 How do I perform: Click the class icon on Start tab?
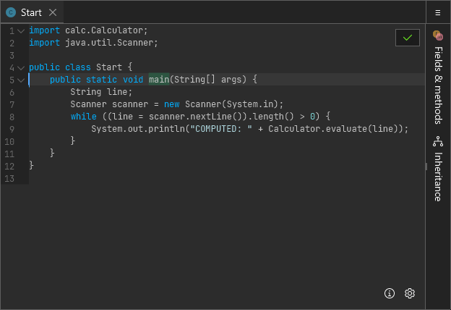pyautogui.click(x=11, y=12)
